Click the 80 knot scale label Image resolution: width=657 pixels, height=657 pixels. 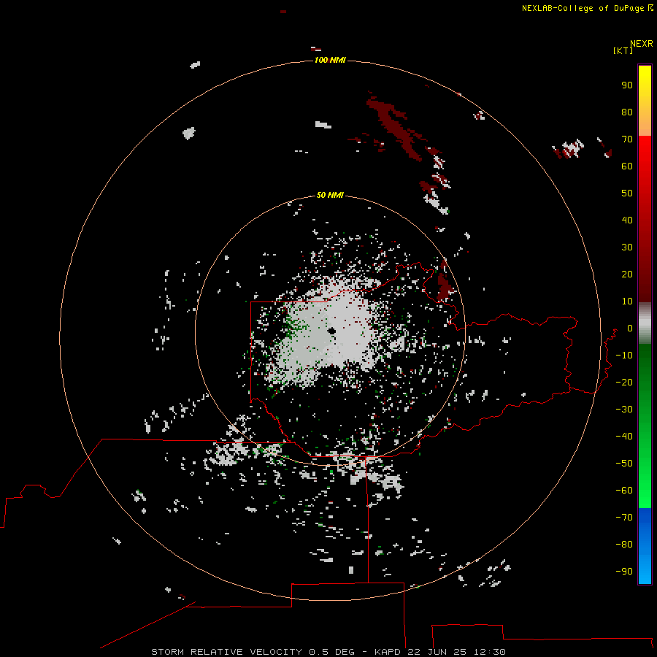[627, 112]
